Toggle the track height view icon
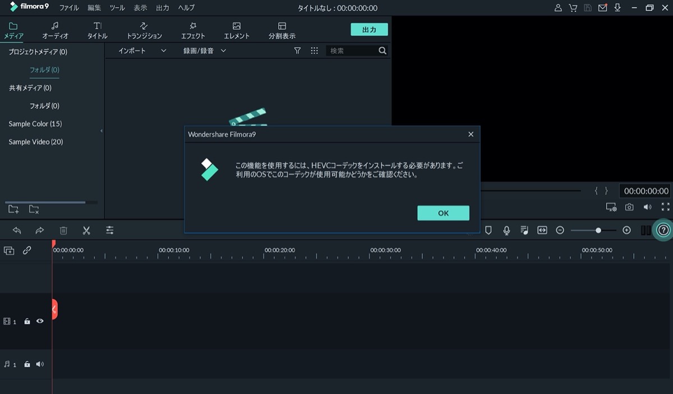This screenshot has height=394, width=673. tap(646, 230)
